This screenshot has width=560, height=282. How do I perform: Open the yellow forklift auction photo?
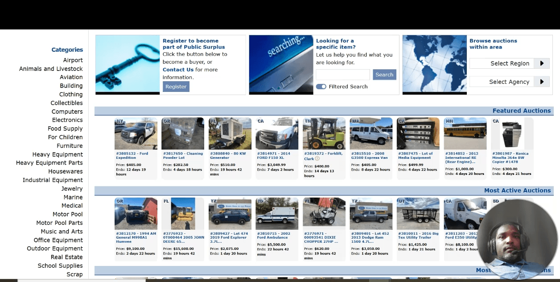pos(324,134)
